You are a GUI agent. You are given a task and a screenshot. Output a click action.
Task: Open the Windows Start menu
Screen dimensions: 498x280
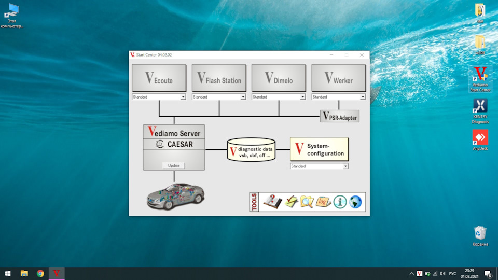click(x=8, y=273)
